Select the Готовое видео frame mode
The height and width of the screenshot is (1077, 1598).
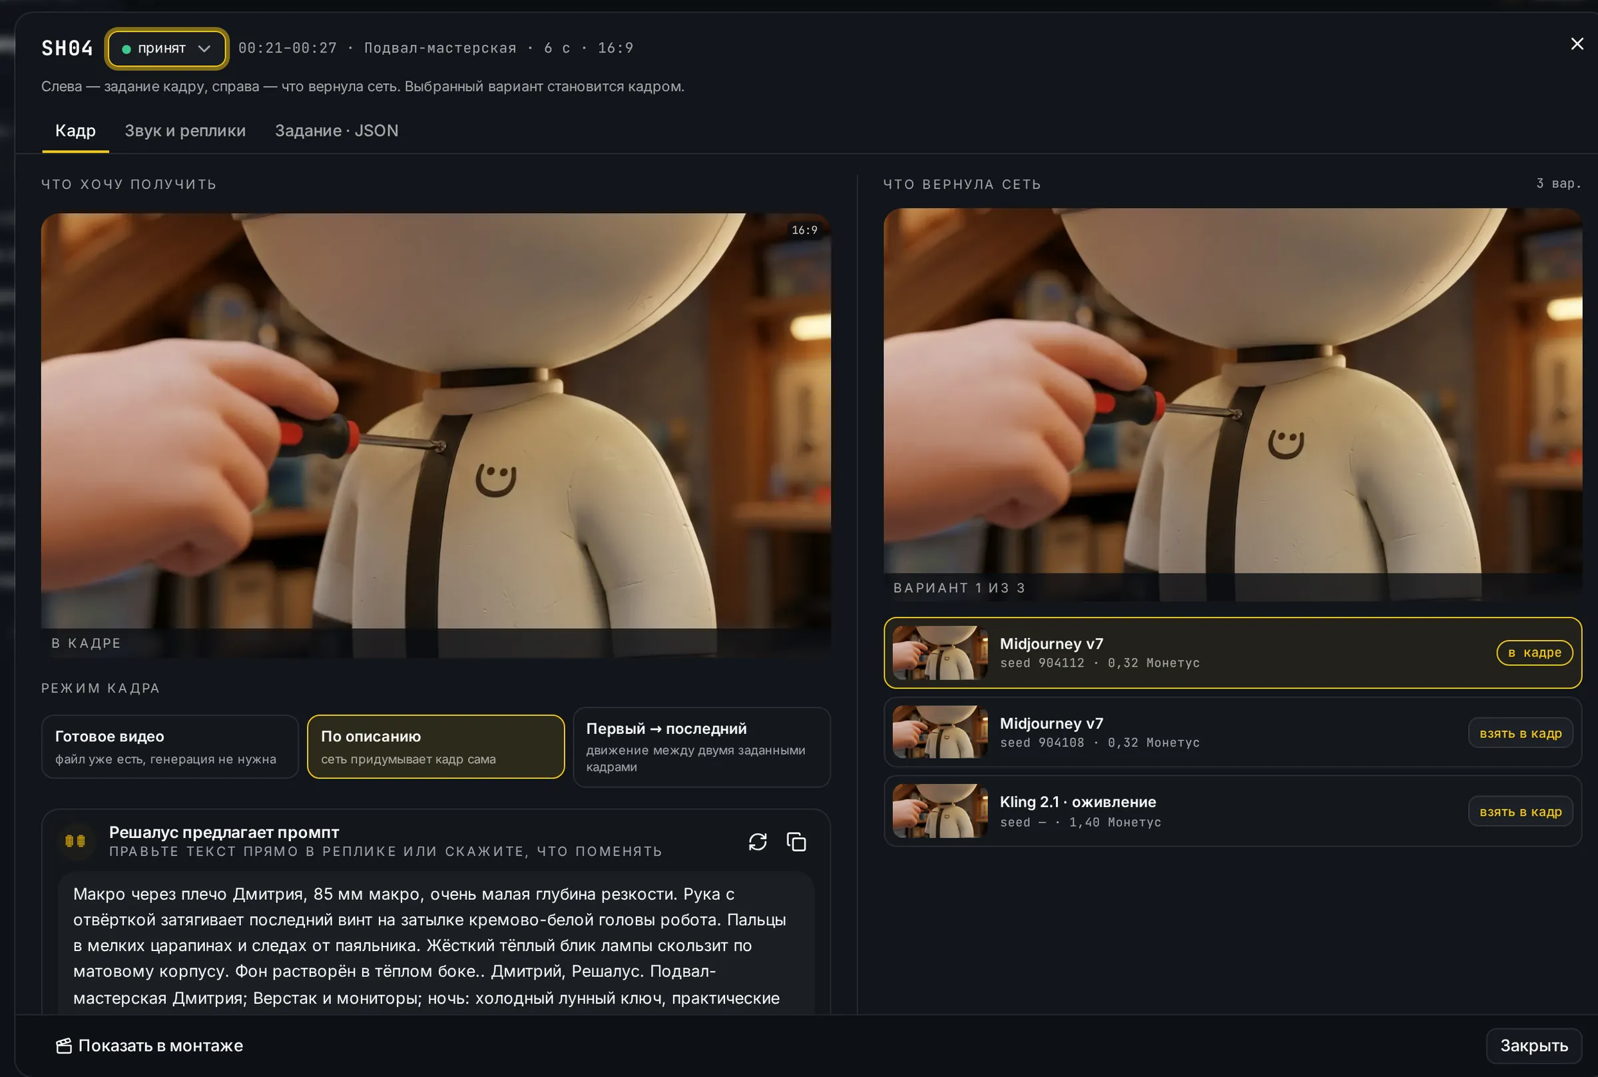click(x=170, y=747)
